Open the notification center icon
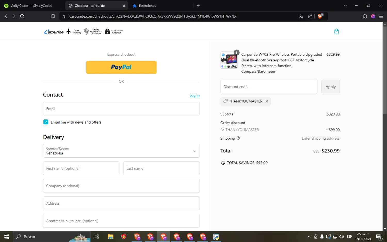The width and height of the screenshot is (387, 242). click(379, 237)
